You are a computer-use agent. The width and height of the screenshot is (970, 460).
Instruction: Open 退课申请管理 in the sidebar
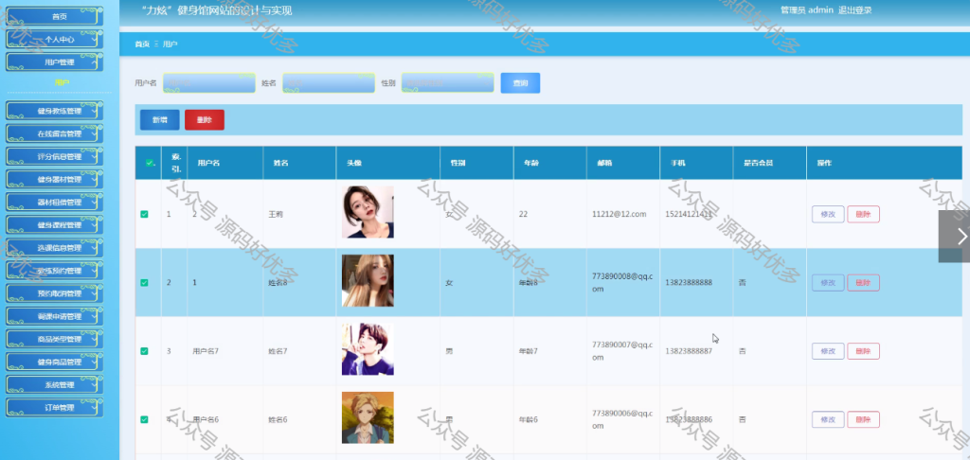point(54,316)
